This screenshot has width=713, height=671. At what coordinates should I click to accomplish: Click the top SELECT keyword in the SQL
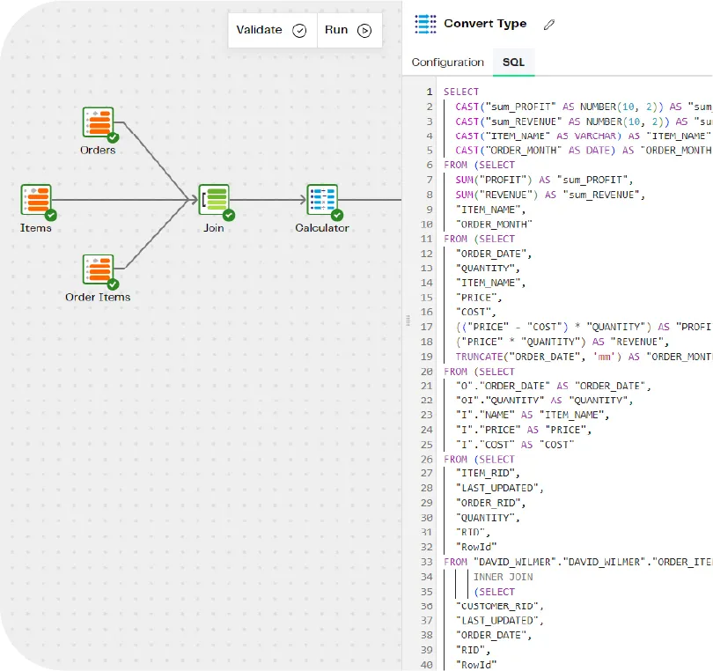click(461, 92)
